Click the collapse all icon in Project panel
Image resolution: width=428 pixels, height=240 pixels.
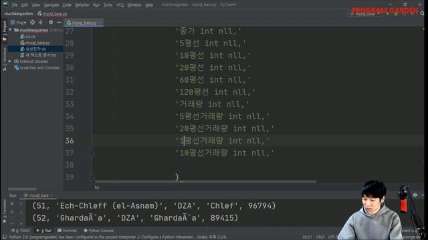point(41,22)
